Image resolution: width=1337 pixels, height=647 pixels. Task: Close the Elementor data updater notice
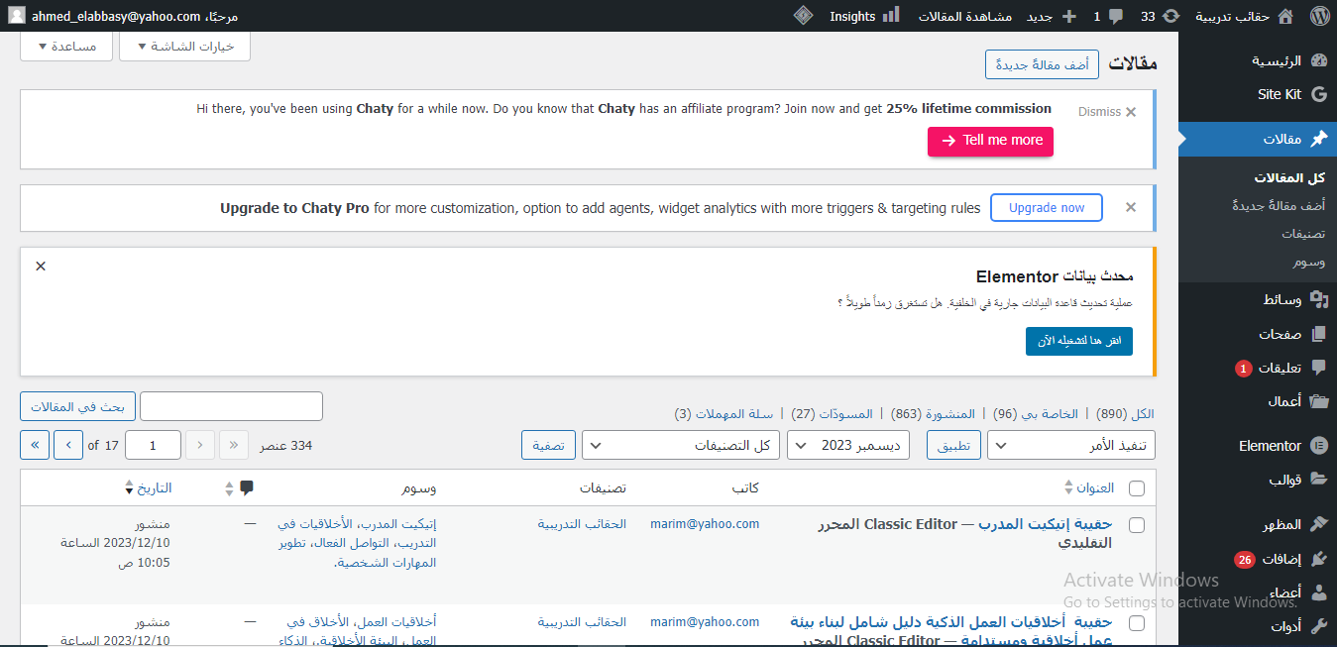tap(41, 266)
